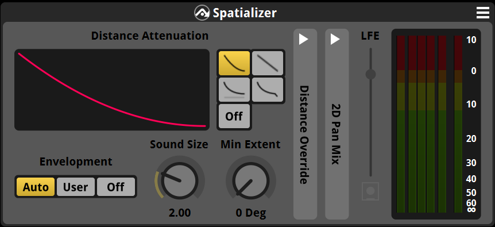495x227 pixels.
Task: Click the Min Extent knob
Action: pos(251,180)
